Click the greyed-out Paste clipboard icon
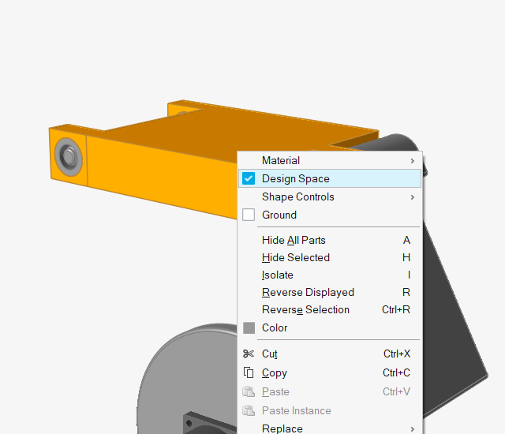The width and height of the screenshot is (505, 434). [x=249, y=391]
